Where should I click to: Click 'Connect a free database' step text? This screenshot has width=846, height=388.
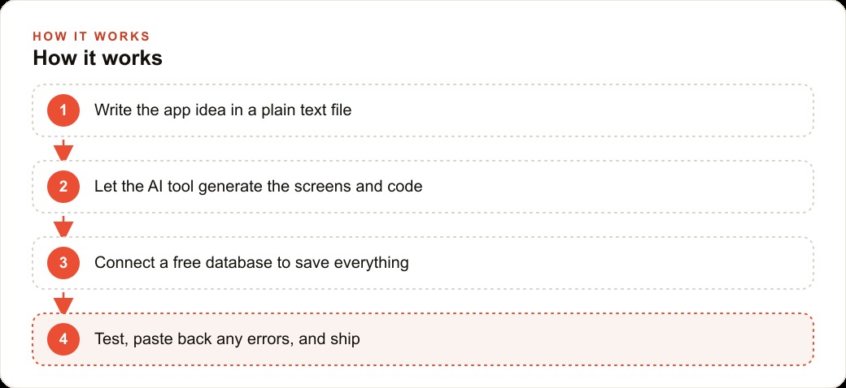[251, 263]
